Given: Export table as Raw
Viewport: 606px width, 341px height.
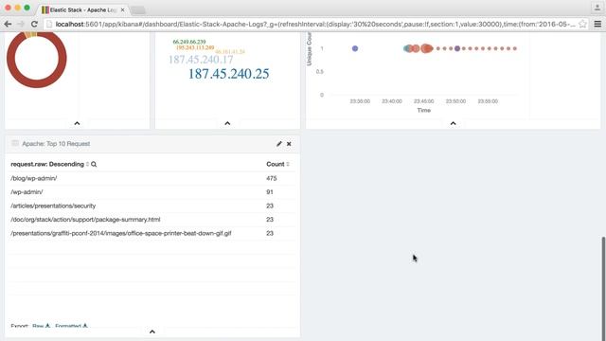Looking at the screenshot, I should [42, 326].
